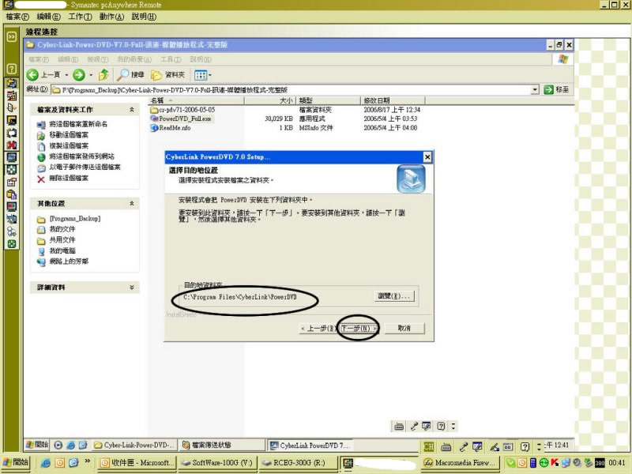Click 以電子郵件傳送這個檔案 link
This screenshot has width=632, height=474.
[x=85, y=167]
